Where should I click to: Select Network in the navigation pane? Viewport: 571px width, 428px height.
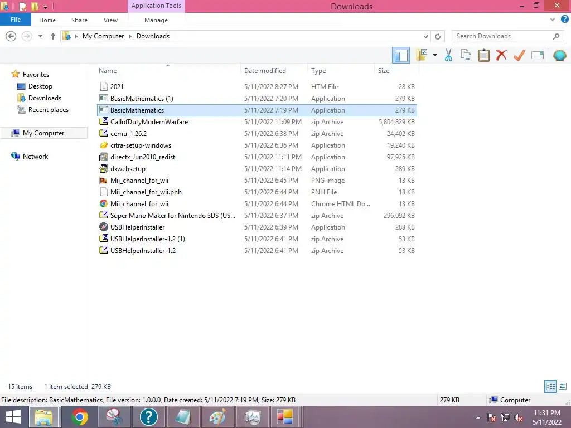35,157
